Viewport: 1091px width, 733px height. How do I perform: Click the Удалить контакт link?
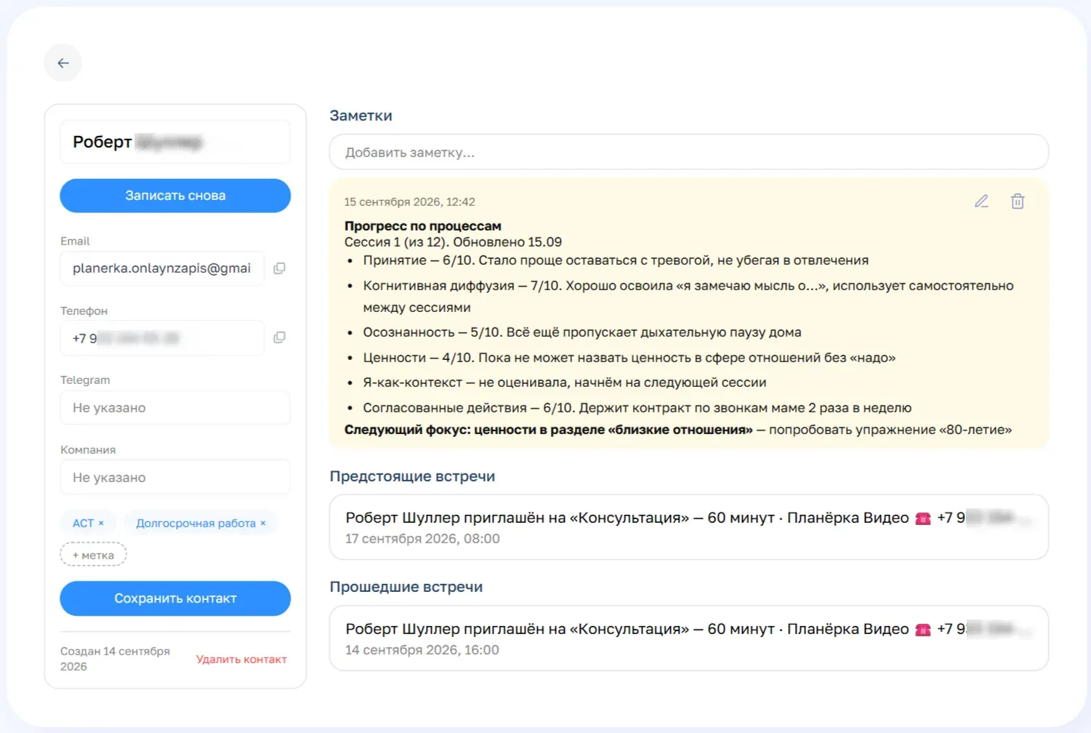coord(241,660)
